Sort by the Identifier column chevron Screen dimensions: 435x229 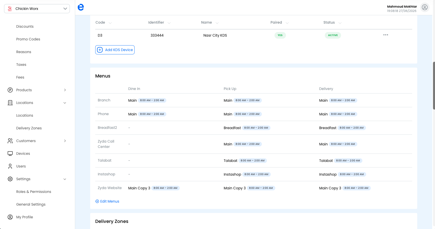[x=169, y=23]
